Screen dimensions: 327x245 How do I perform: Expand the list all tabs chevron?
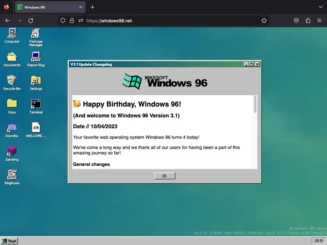pos(321,7)
